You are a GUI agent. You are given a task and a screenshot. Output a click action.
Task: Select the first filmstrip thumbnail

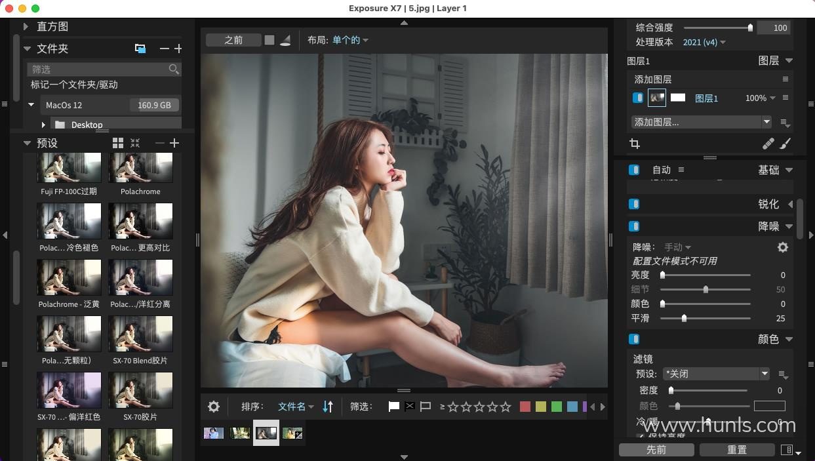214,433
